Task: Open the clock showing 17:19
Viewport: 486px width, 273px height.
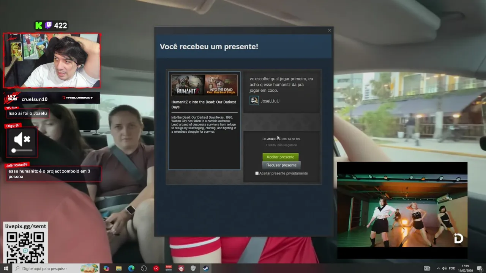Action: 465,268
